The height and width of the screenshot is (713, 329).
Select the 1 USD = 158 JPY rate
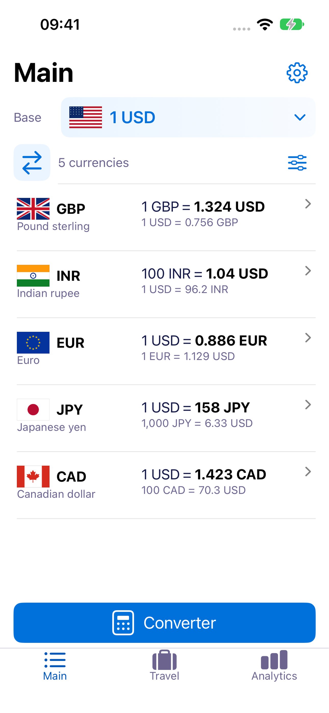point(196,408)
